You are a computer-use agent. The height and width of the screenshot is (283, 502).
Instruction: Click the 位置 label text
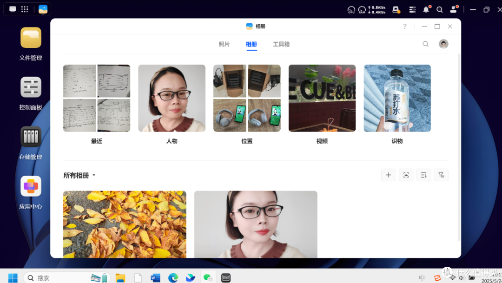247,141
